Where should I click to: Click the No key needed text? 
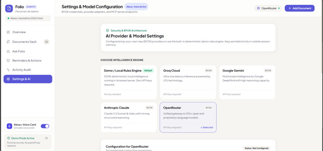click(x=112, y=94)
